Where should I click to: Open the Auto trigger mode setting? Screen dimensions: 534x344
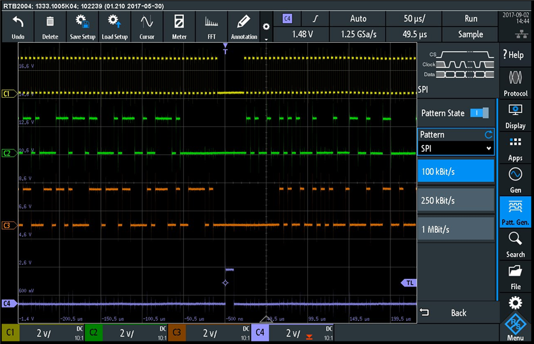(358, 19)
